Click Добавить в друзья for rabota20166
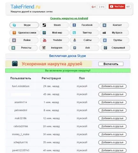The width and height of the screenshot is (138, 153). pyautogui.click(x=112, y=126)
